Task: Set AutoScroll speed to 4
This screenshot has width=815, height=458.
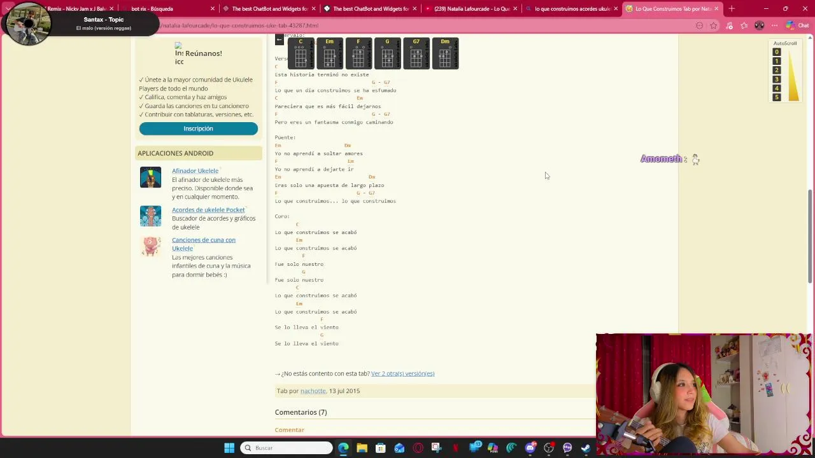Action: 776,88
